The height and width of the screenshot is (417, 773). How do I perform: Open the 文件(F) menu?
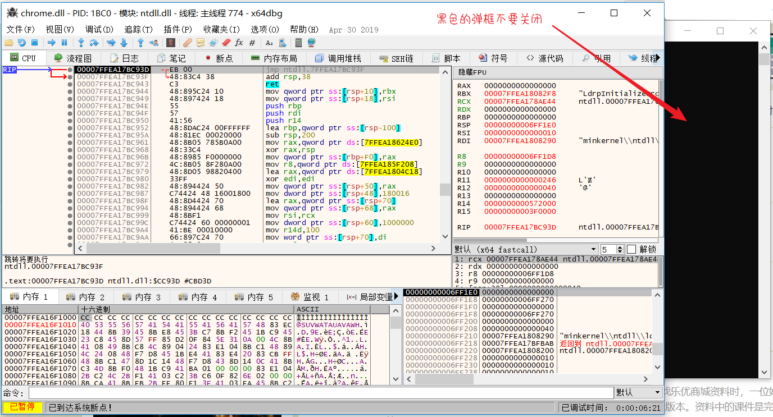[x=20, y=29]
